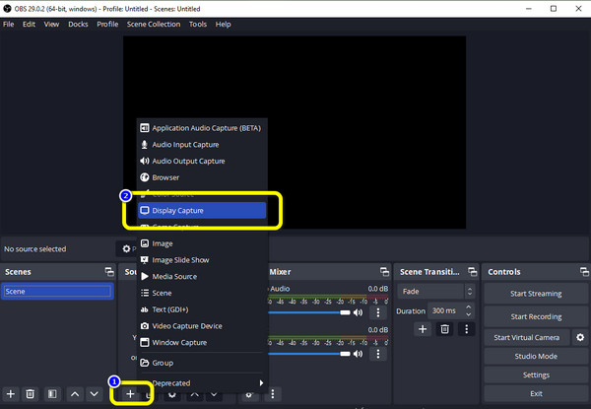Screen dimensions: 591x409
Task: Mute the first audio channel speaker icon
Action: pos(359,312)
